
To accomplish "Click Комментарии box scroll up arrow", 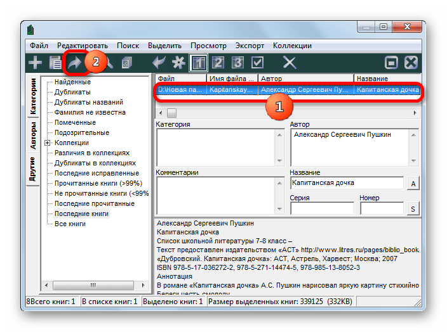I will pos(279,183).
